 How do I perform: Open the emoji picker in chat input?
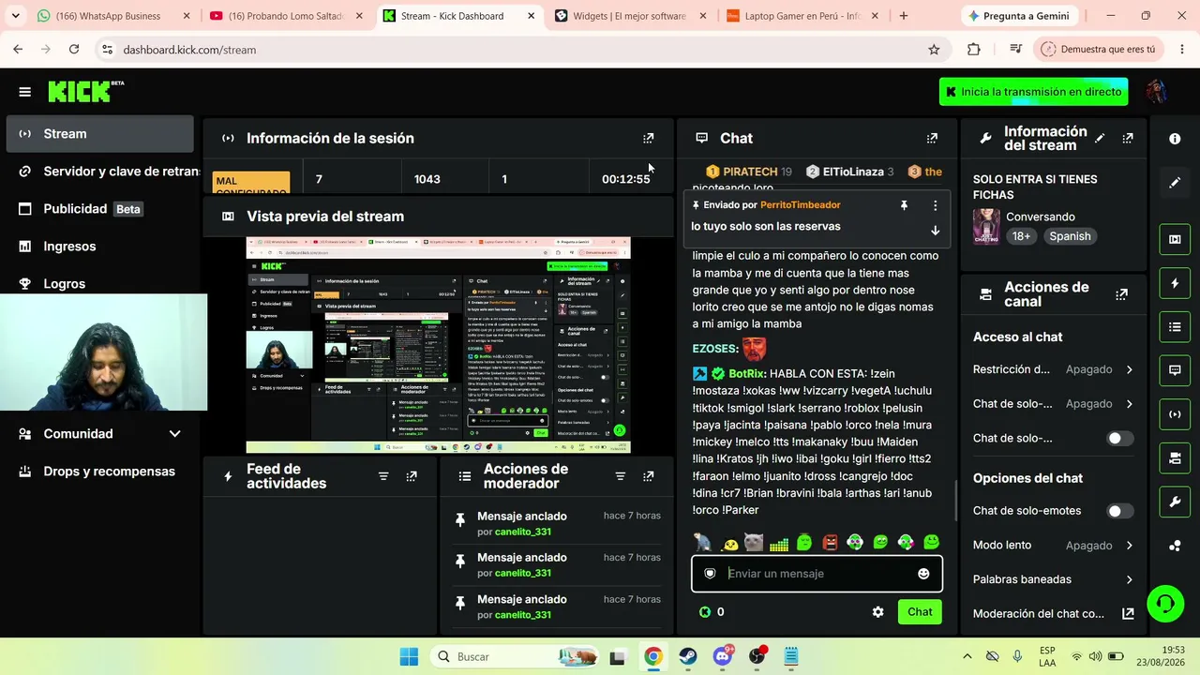[x=923, y=574]
